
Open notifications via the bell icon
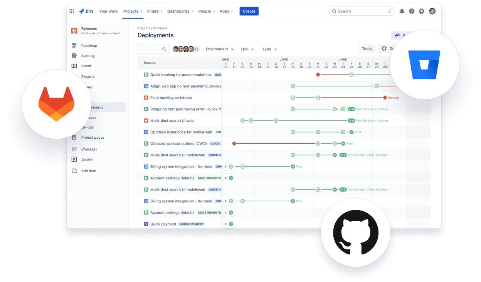pyautogui.click(x=402, y=11)
